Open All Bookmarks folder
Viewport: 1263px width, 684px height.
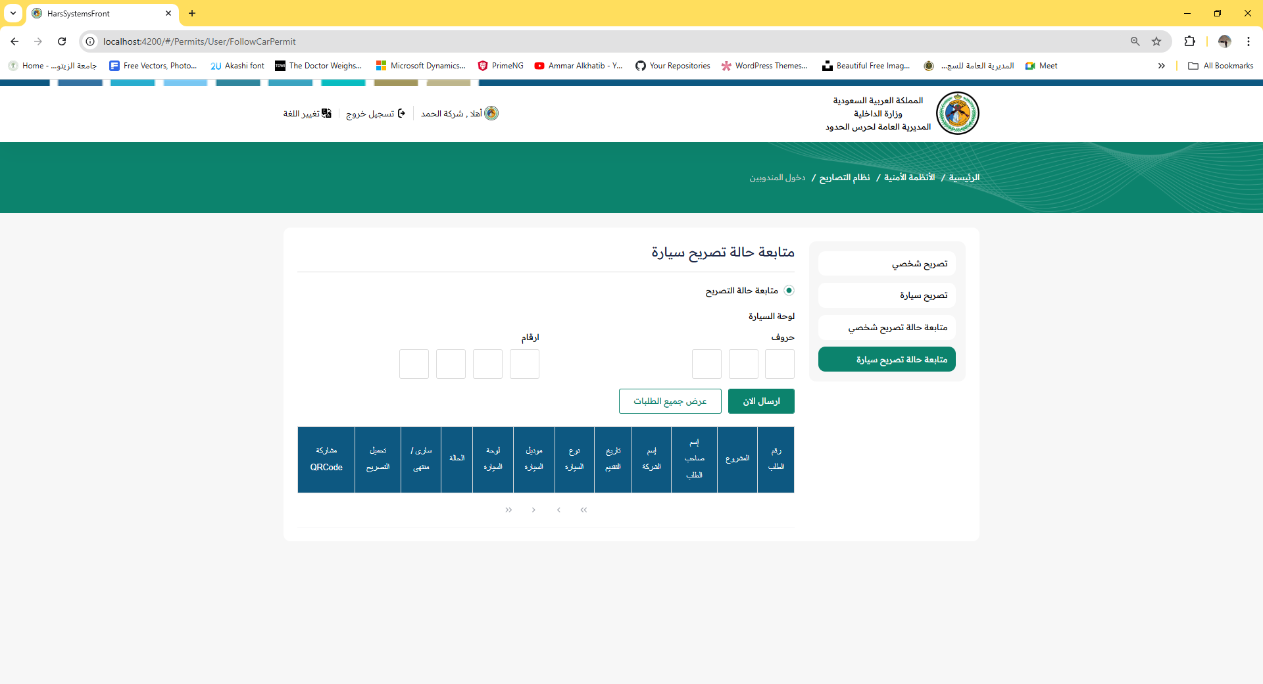point(1221,66)
